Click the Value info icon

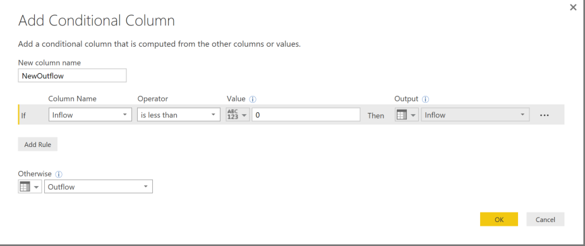click(253, 100)
